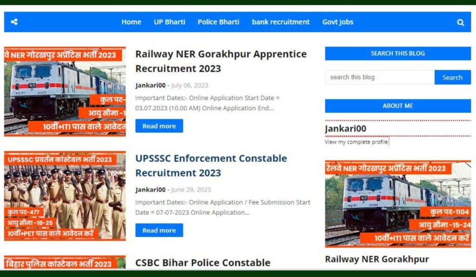This screenshot has height=277, width=476.
Task: Open the UP Bharti menu
Action: point(169,22)
